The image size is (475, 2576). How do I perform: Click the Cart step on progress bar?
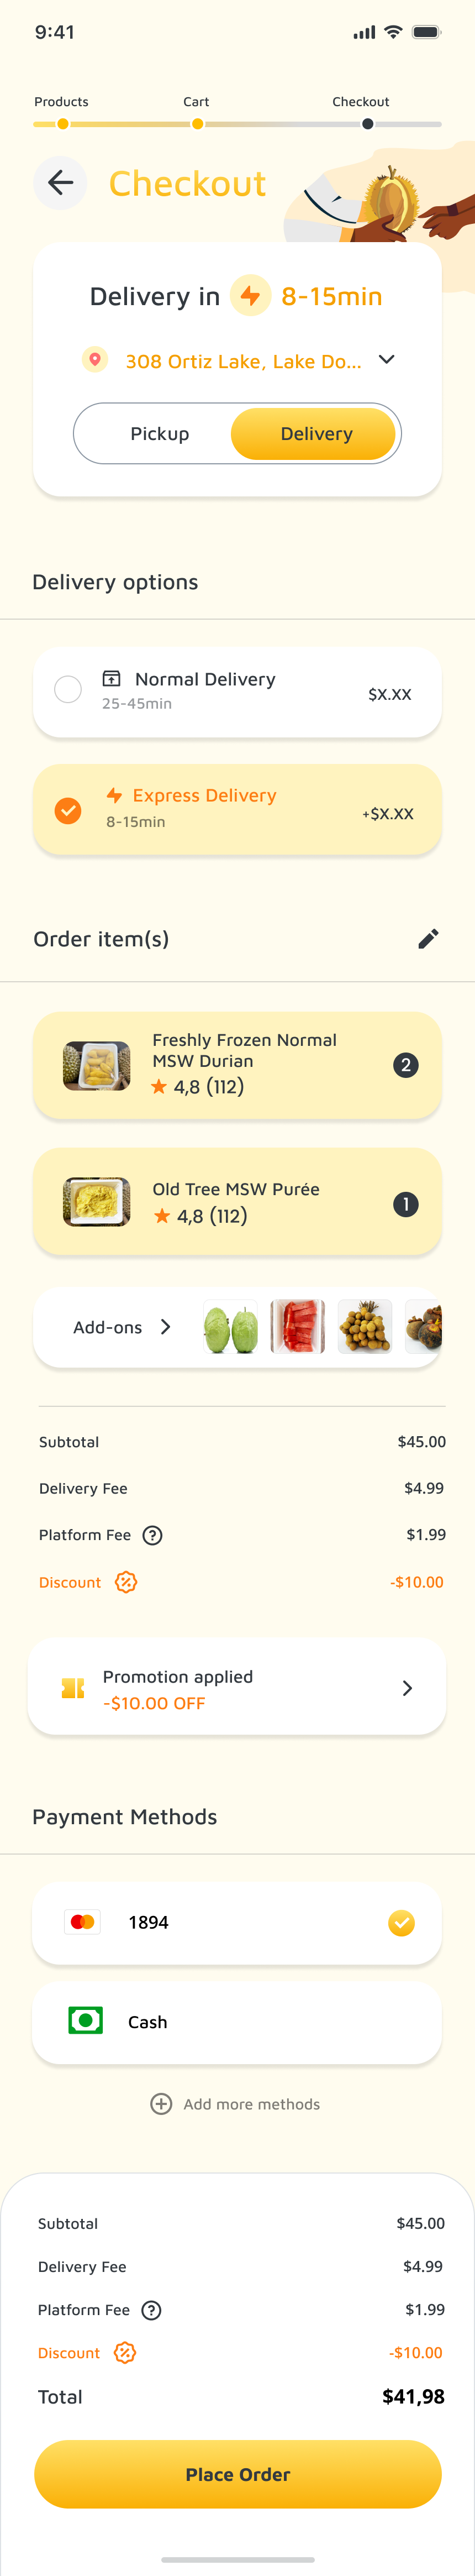[198, 124]
